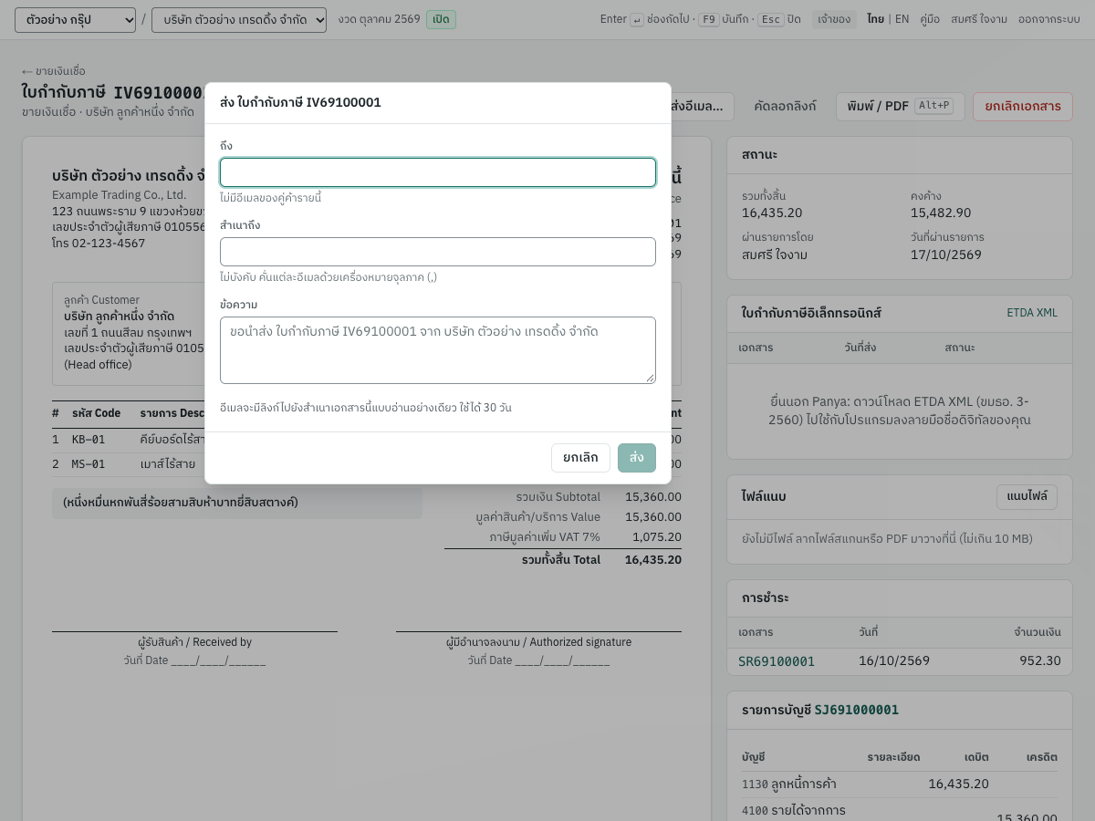Click the ไฟล์แนบ panel heading

[764, 497]
